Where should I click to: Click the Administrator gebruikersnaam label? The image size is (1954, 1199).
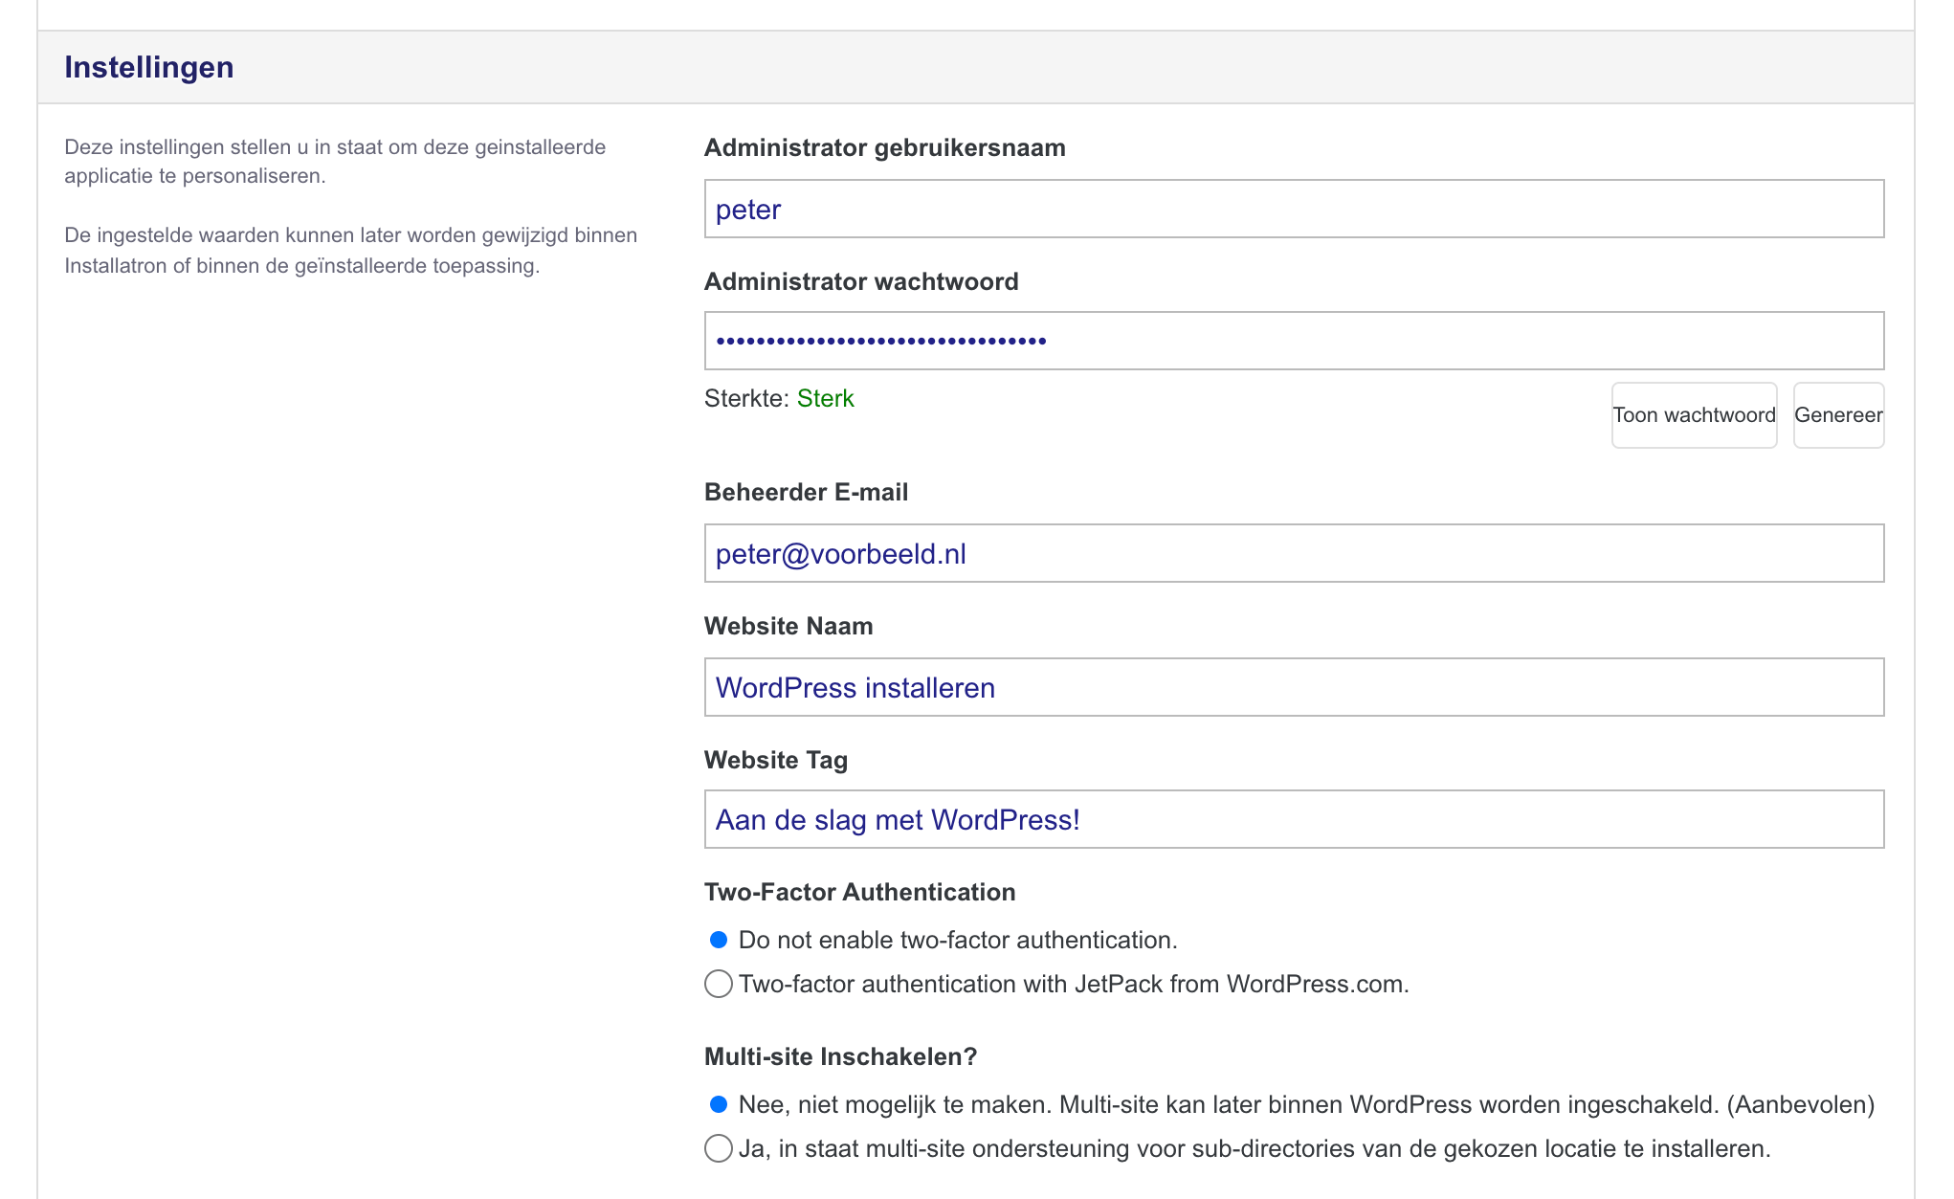tap(884, 147)
